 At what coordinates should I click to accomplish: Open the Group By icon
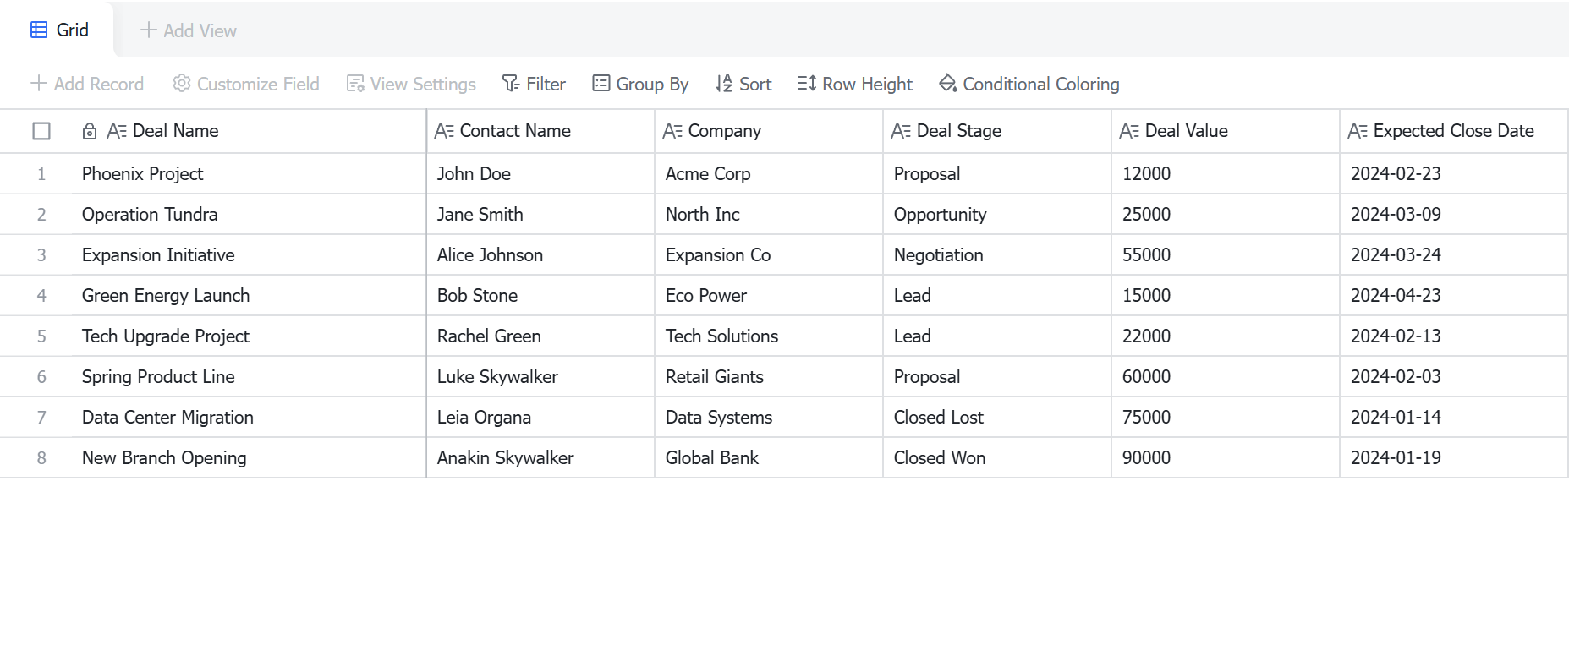(601, 84)
